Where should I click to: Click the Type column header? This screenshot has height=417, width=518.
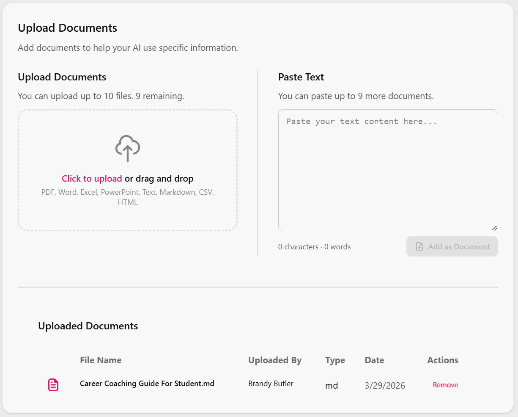pos(335,360)
